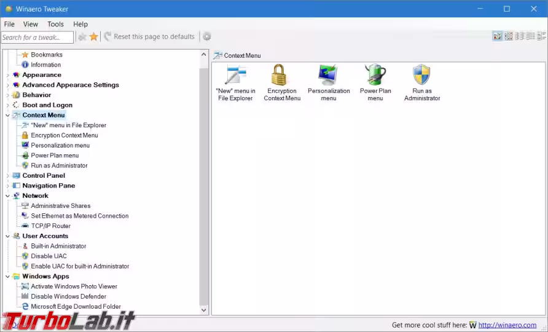Open the Encryption Context Menu padlock icon
548x332 pixels.
280,74
